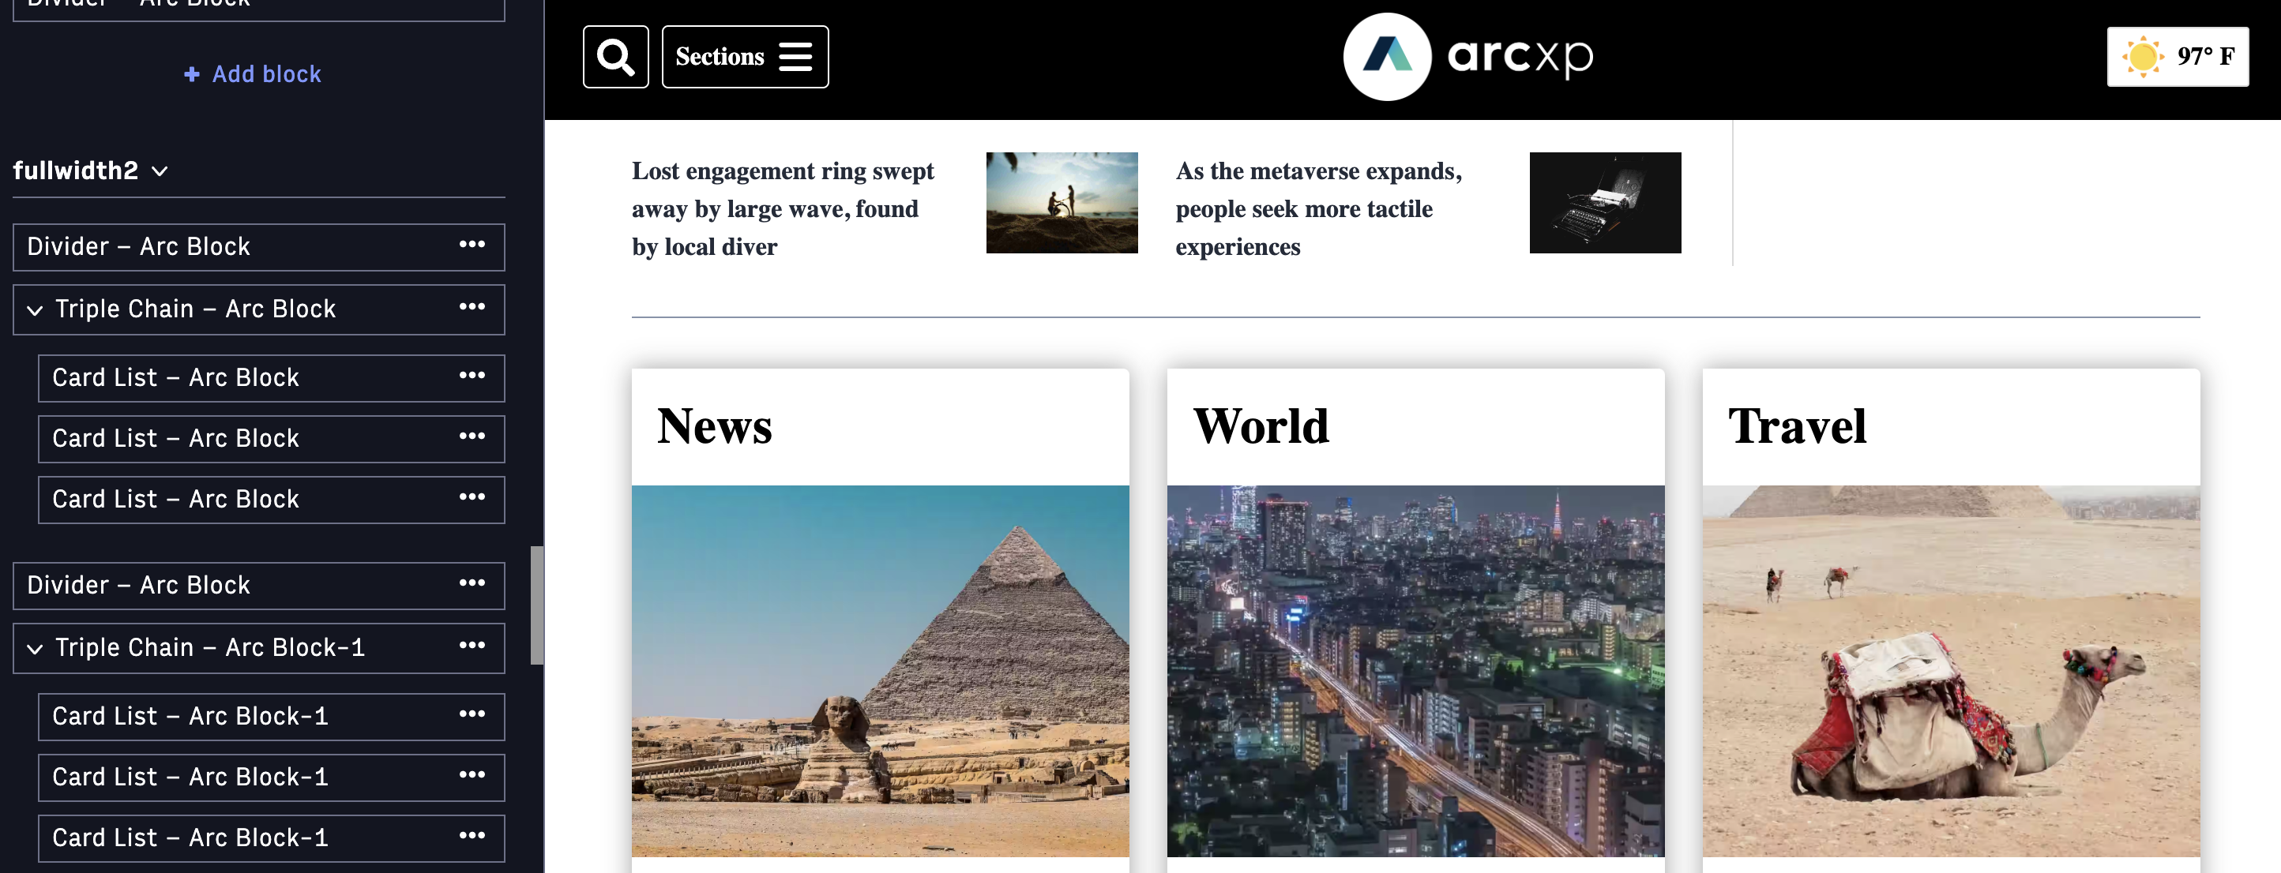
Task: Click the beach proposal thumbnail image
Action: [x=1062, y=203]
